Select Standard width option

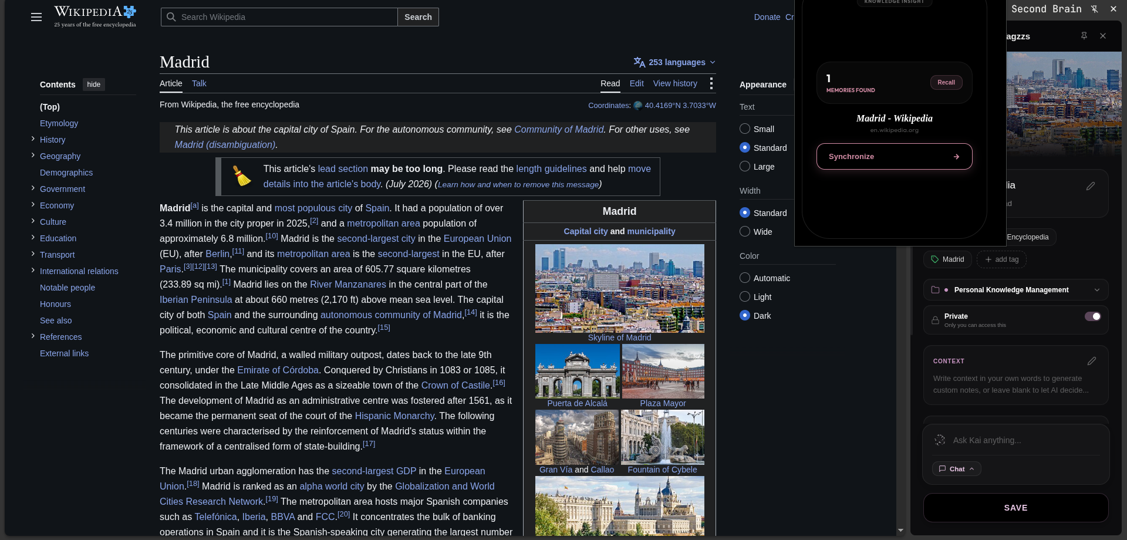point(745,212)
